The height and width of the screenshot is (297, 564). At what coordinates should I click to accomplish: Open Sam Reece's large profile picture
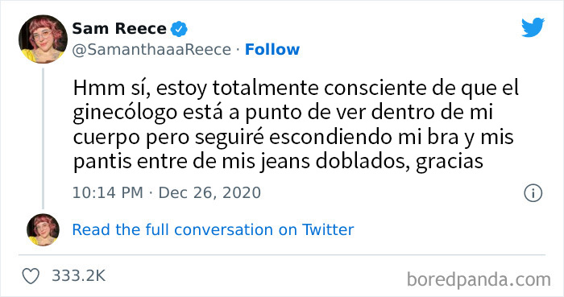43,39
